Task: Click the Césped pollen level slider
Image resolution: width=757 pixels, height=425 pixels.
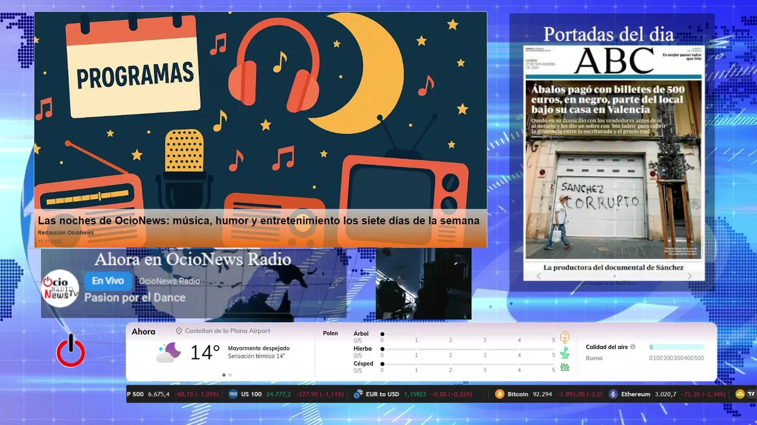Action: coord(468,364)
